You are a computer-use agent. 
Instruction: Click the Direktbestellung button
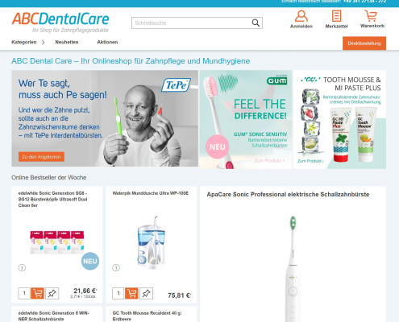point(364,43)
